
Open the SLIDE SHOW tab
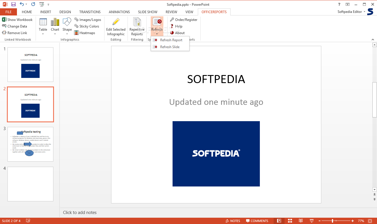(148, 12)
